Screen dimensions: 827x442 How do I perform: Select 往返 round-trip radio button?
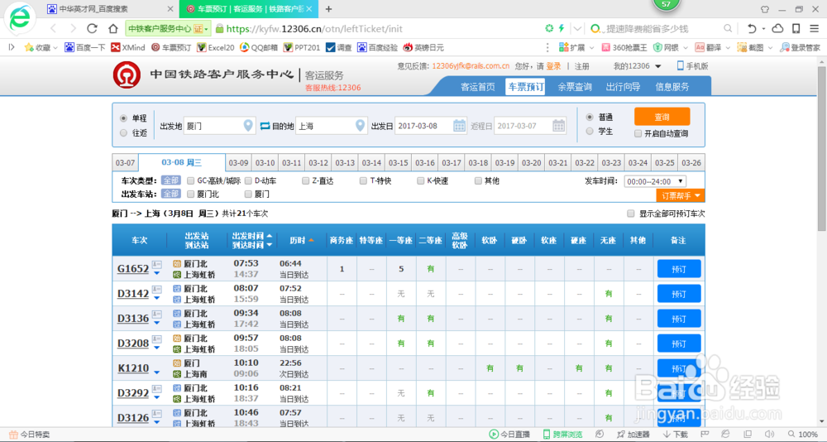[123, 132]
